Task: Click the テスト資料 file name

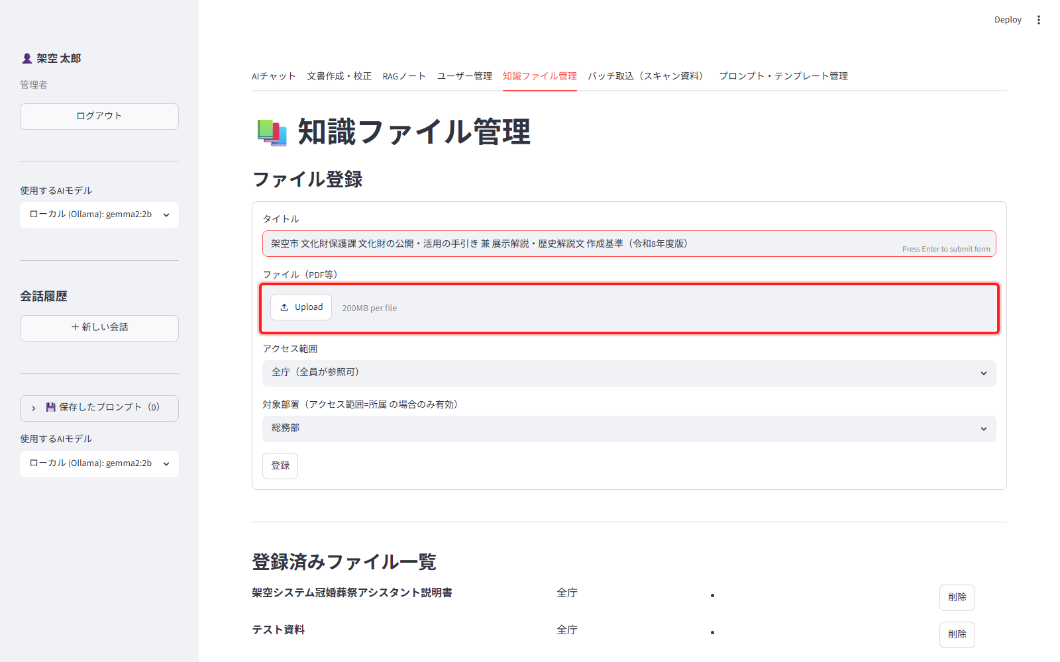Action: 278,630
